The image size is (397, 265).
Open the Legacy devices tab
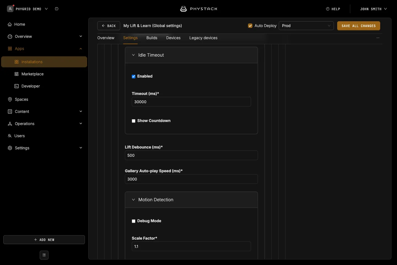(x=203, y=38)
